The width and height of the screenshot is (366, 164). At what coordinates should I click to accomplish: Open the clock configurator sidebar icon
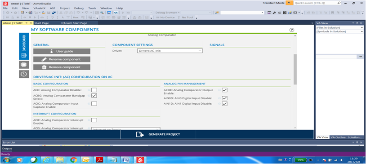tap(24, 74)
